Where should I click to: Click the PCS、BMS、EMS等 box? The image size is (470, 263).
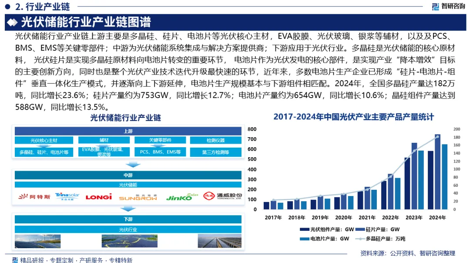click(160, 152)
